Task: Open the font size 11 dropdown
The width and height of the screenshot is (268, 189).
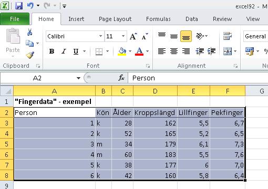Action: pyautogui.click(x=123, y=36)
